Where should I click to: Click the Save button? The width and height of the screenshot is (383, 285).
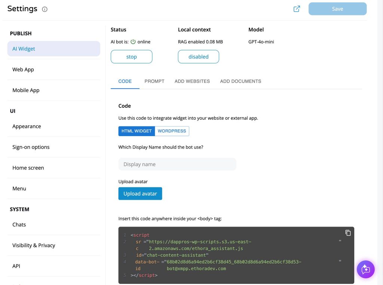coord(337,9)
